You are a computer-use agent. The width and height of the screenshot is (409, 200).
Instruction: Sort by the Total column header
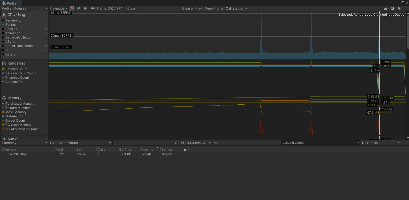click(64, 150)
